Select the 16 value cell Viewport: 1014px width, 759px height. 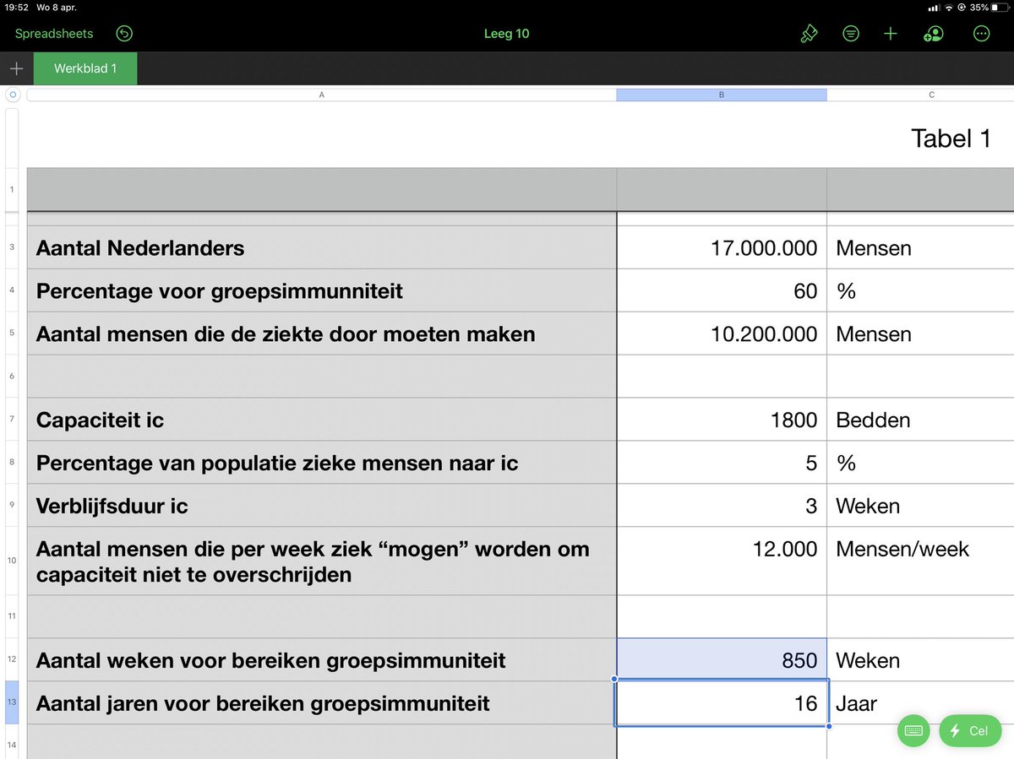pos(722,703)
